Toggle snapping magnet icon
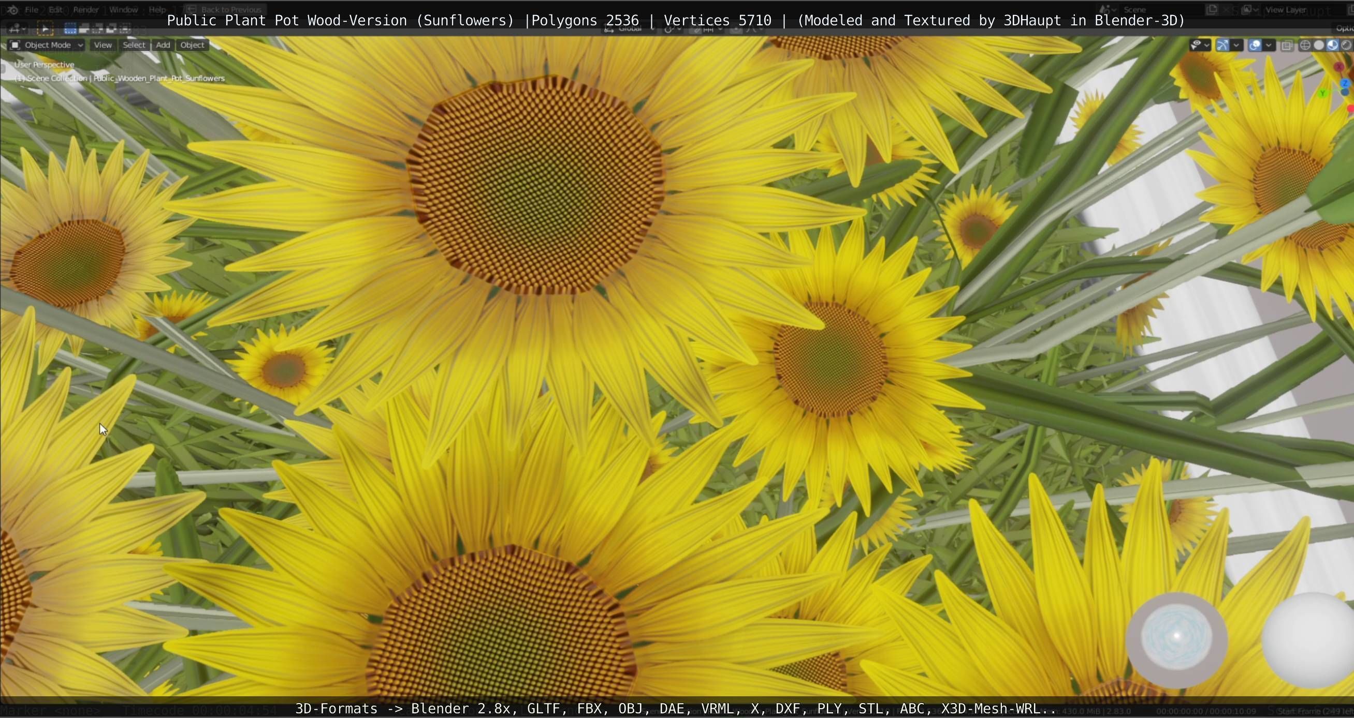The width and height of the screenshot is (1354, 718). [696, 29]
